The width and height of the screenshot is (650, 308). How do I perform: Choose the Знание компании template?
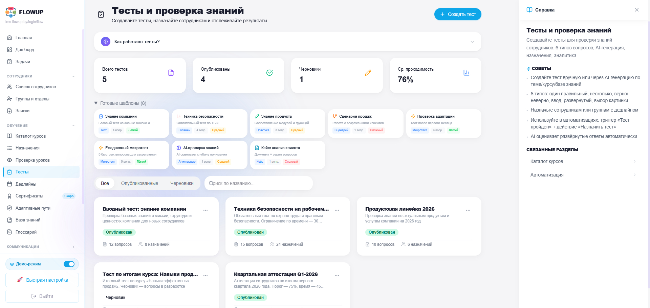[x=132, y=123]
